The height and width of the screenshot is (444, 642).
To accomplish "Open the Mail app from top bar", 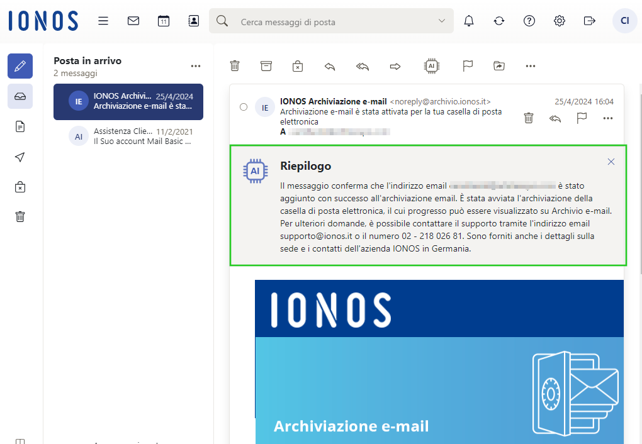I will 133,21.
